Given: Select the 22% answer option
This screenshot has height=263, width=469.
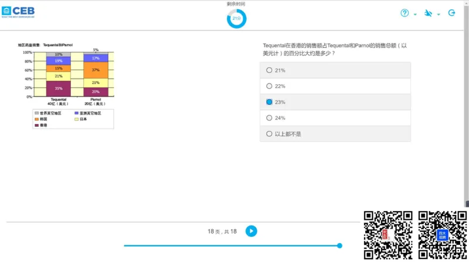Looking at the screenshot, I should [x=335, y=86].
